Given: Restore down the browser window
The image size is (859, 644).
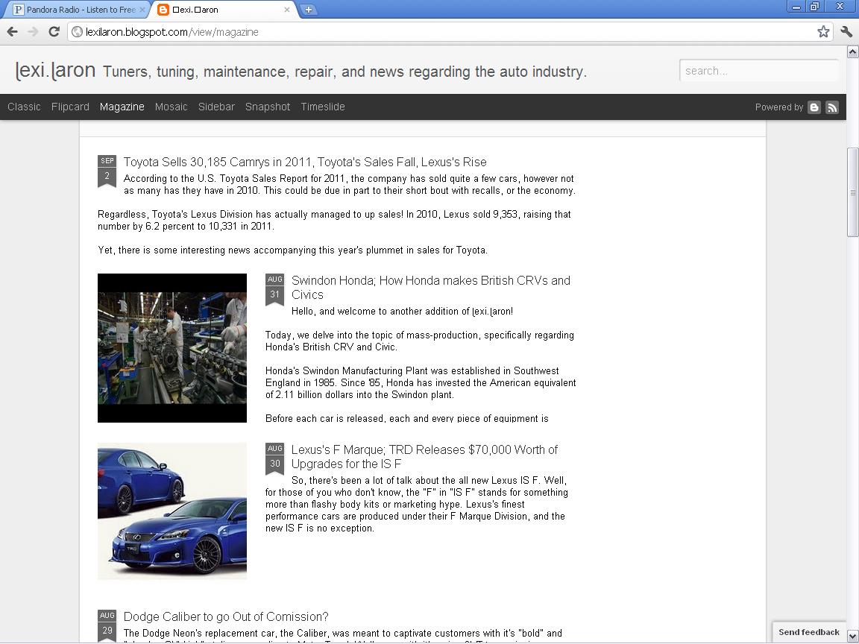Looking at the screenshot, I should tap(814, 6).
